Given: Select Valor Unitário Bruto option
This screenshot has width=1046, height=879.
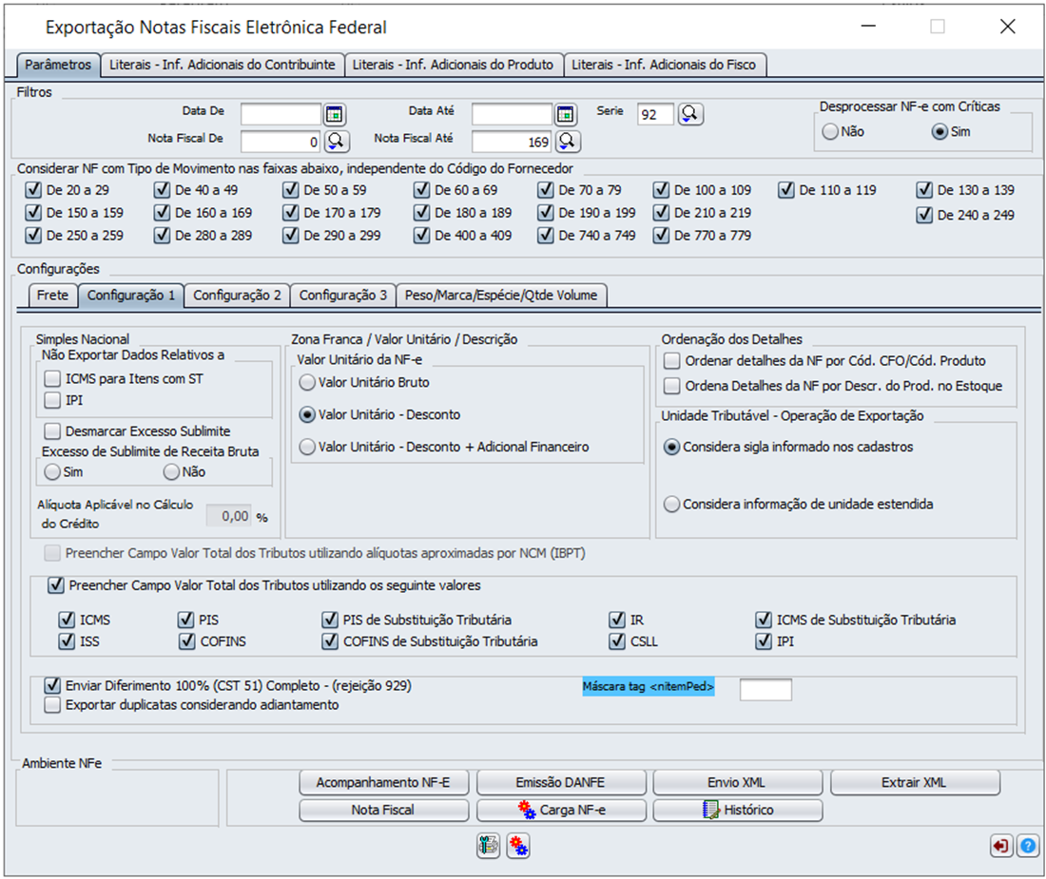Looking at the screenshot, I should pos(307,383).
